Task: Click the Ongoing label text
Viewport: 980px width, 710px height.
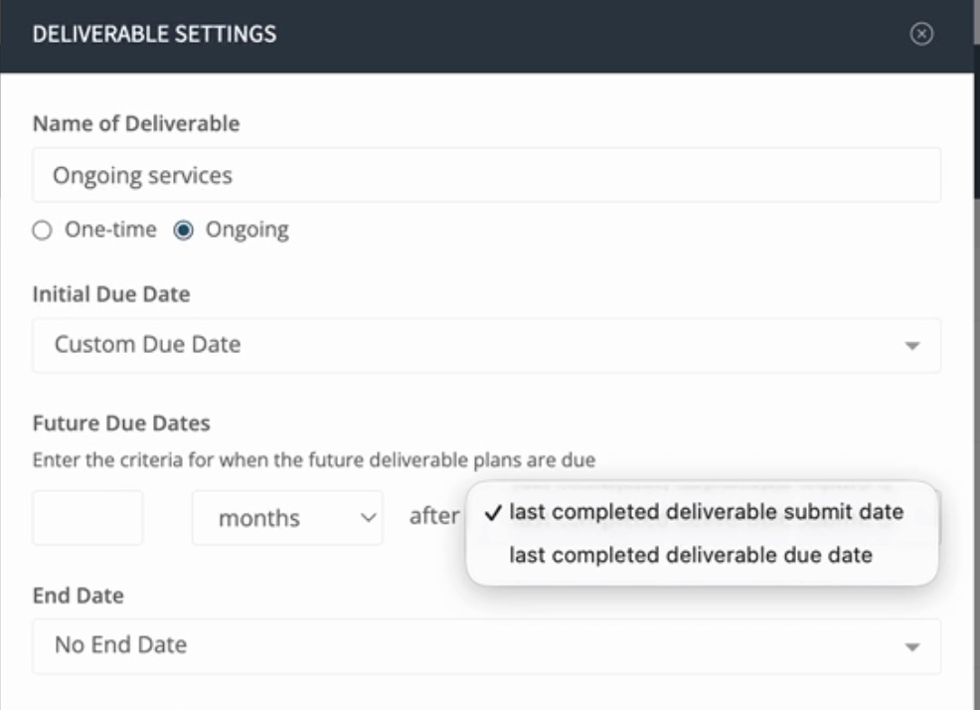Action: 246,230
